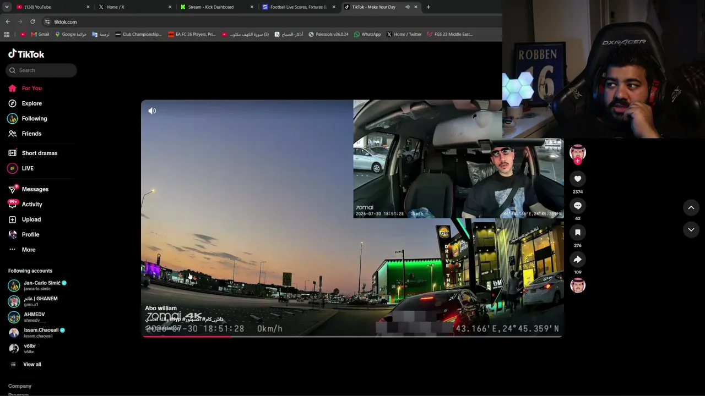The width and height of the screenshot is (705, 396).
Task: Open the comments on the video
Action: pos(577,206)
